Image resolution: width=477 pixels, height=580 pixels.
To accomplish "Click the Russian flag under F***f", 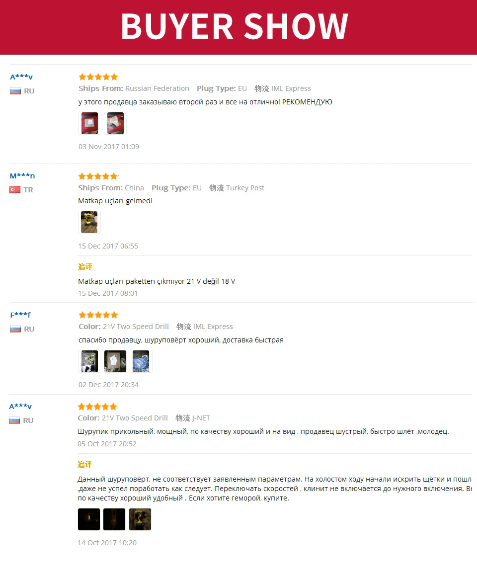I will [x=15, y=329].
